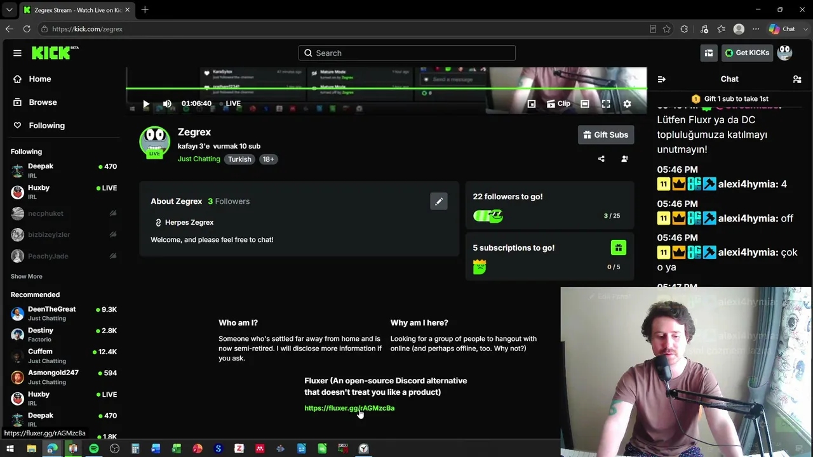Enter fullscreen video mode
813x457 pixels.
(x=606, y=103)
